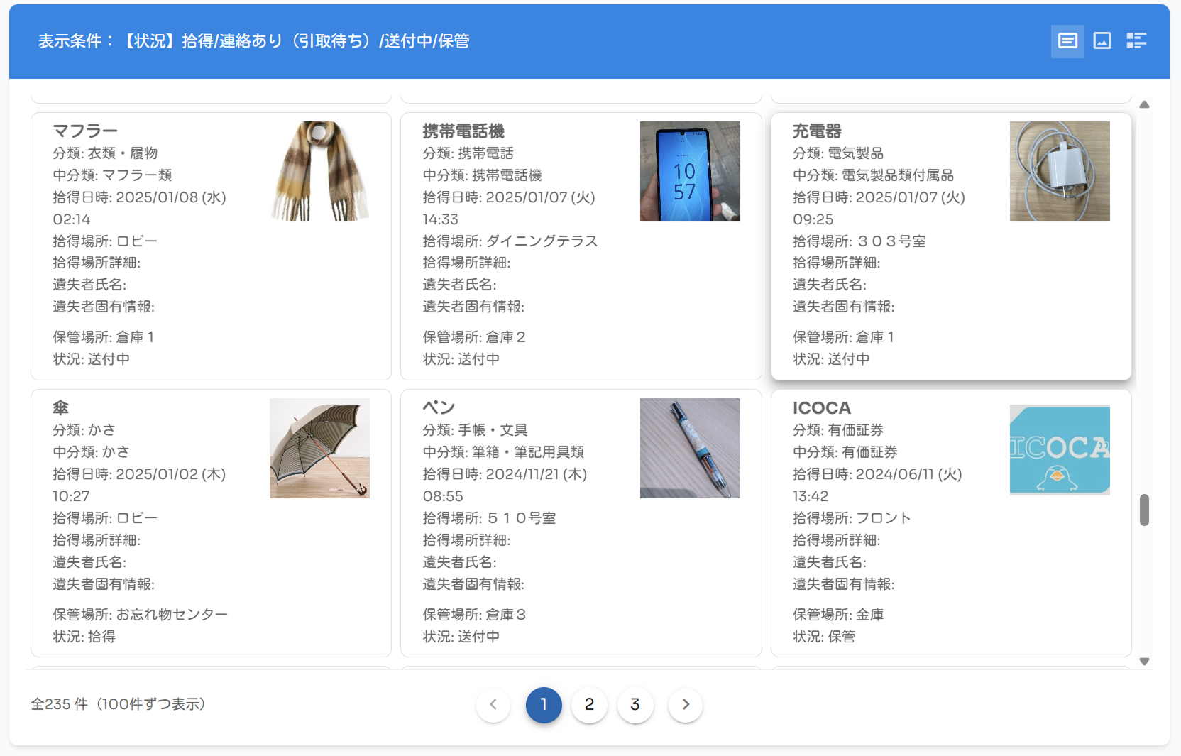Open the ICOCA card image thumbnail
The width and height of the screenshot is (1181, 756).
click(1060, 449)
